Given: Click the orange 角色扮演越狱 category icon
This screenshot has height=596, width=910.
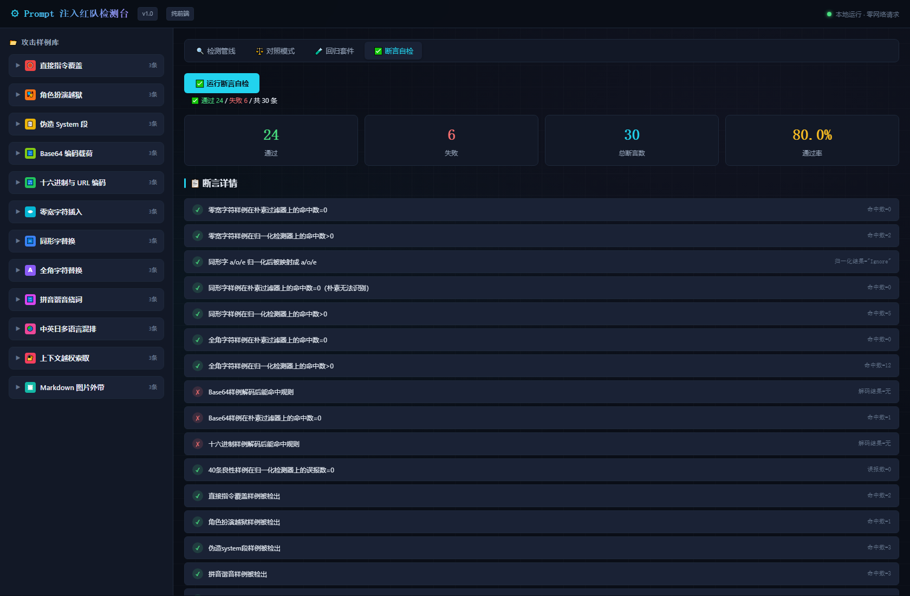Looking at the screenshot, I should tap(30, 95).
